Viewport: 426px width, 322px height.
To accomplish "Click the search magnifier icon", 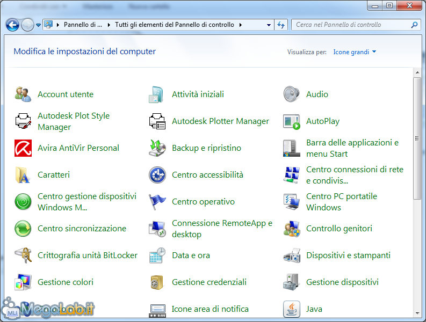I will pyautogui.click(x=414, y=25).
